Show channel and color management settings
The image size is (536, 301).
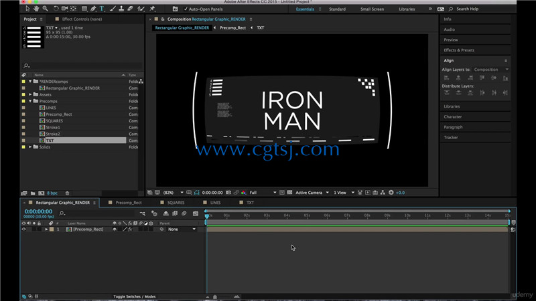pos(243,193)
